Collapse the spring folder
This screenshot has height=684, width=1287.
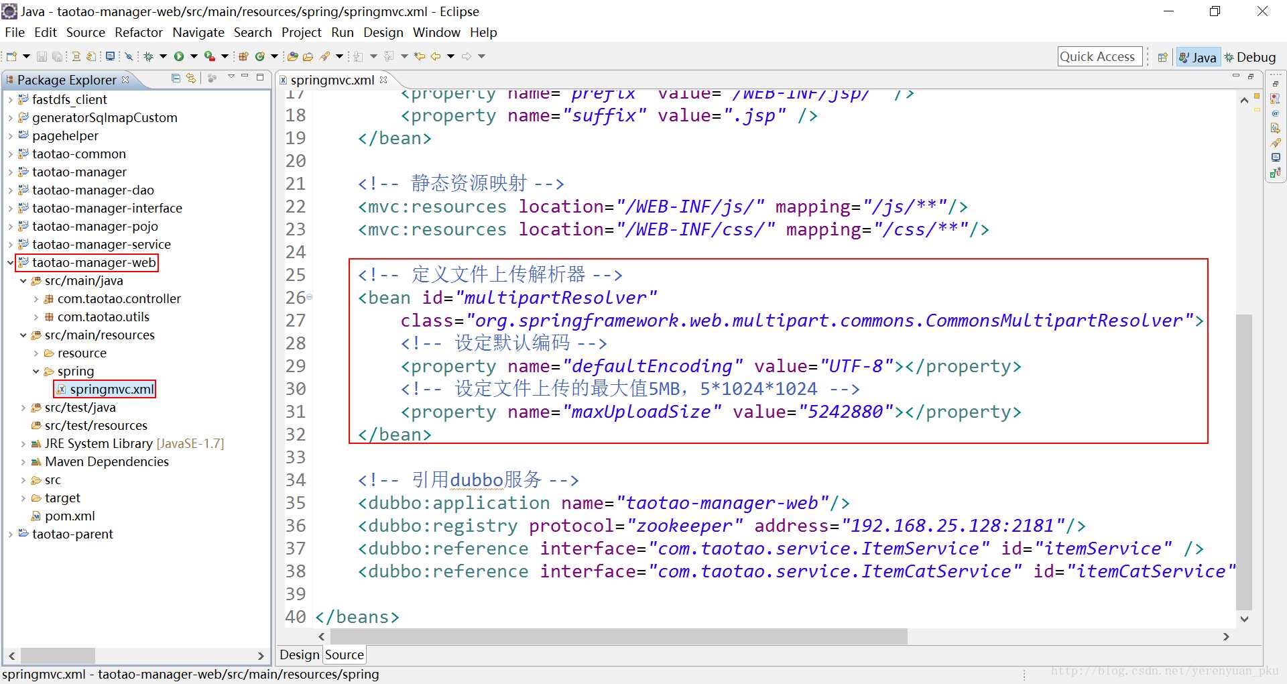pyautogui.click(x=36, y=371)
